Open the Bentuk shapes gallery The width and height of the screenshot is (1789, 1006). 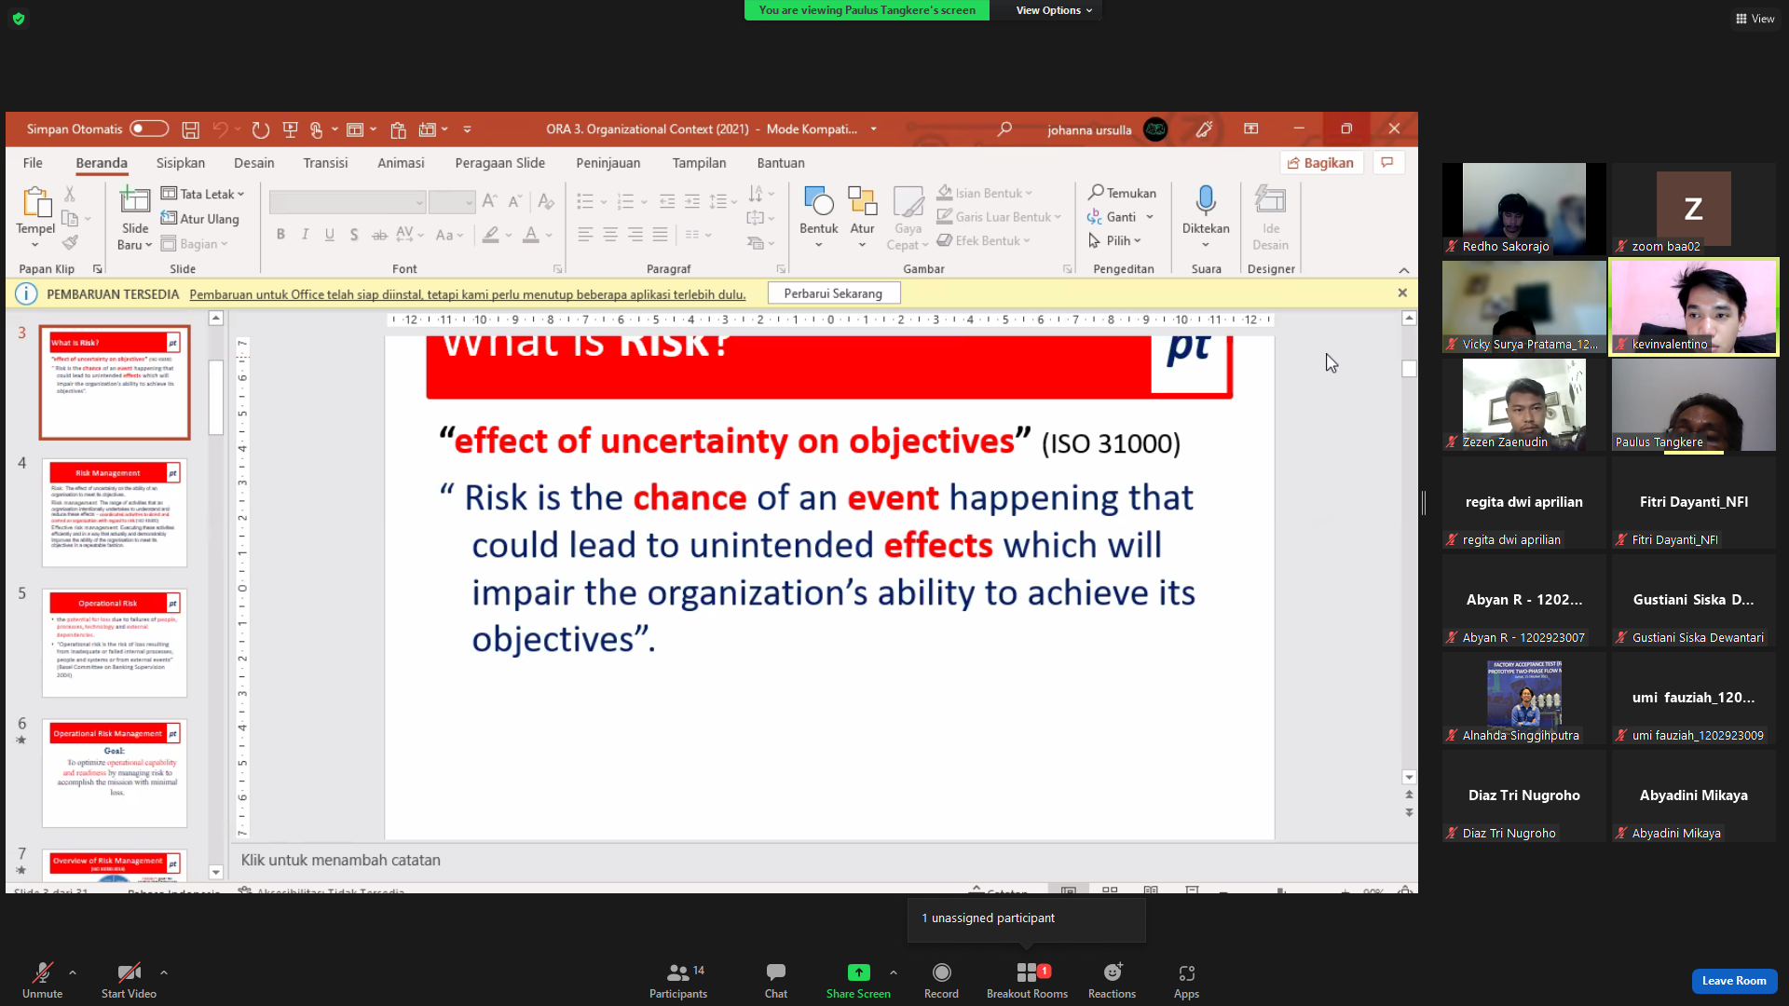(x=818, y=217)
